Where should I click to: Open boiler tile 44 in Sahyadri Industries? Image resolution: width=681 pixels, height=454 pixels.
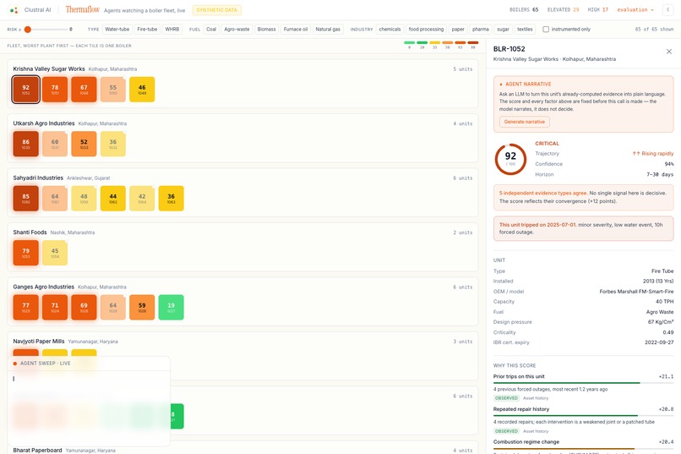point(113,199)
